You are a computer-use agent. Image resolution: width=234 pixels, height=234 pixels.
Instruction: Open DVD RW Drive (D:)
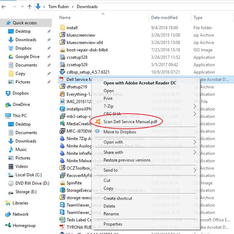tap(32, 183)
